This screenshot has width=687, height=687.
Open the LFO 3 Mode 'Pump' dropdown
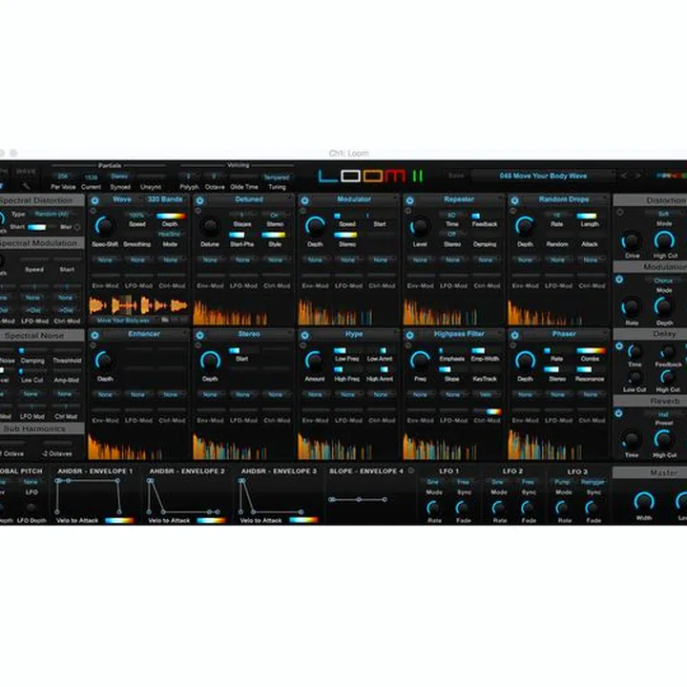[x=562, y=482]
